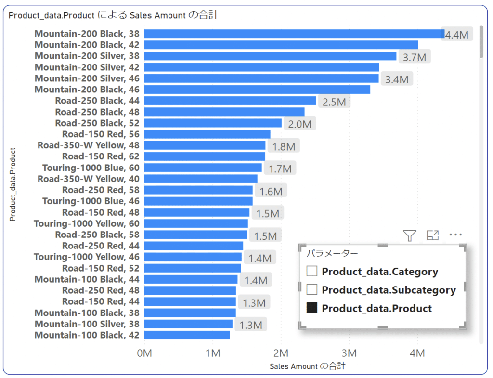Open the more options ellipsis menu
This screenshot has height=378, width=493.
(455, 235)
